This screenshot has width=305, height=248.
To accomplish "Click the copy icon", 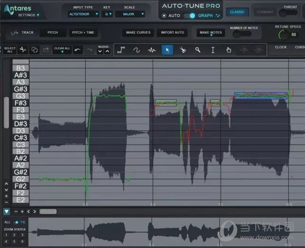I will point(34,50).
